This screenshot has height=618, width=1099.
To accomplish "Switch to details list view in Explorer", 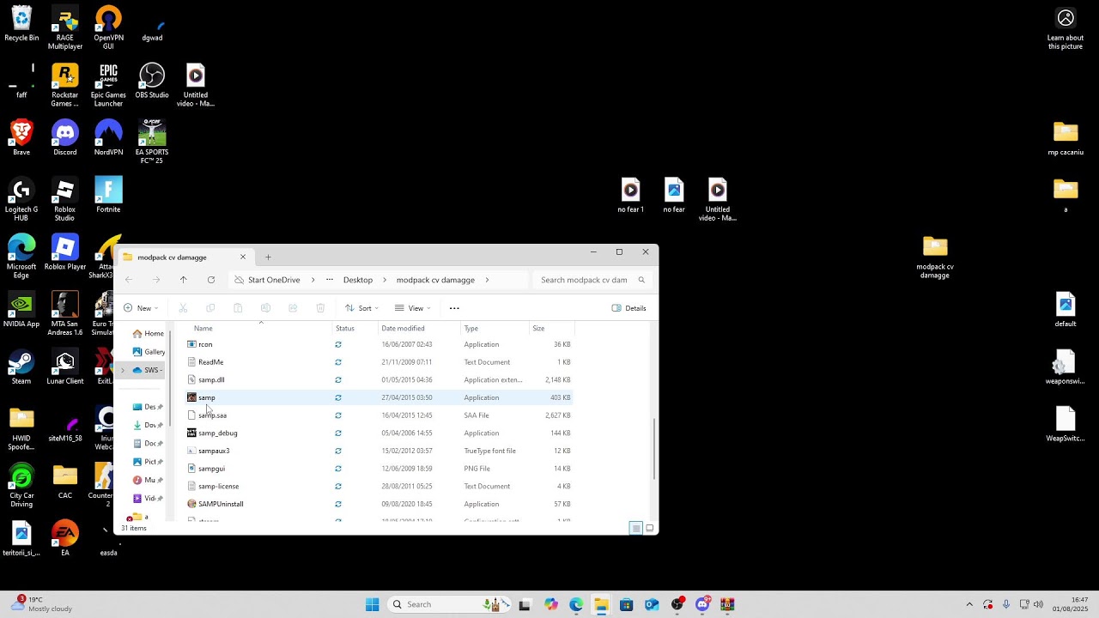I will tap(636, 528).
